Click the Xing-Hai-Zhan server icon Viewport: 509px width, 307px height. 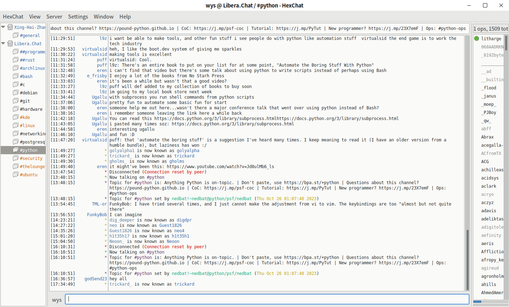tap(10, 27)
